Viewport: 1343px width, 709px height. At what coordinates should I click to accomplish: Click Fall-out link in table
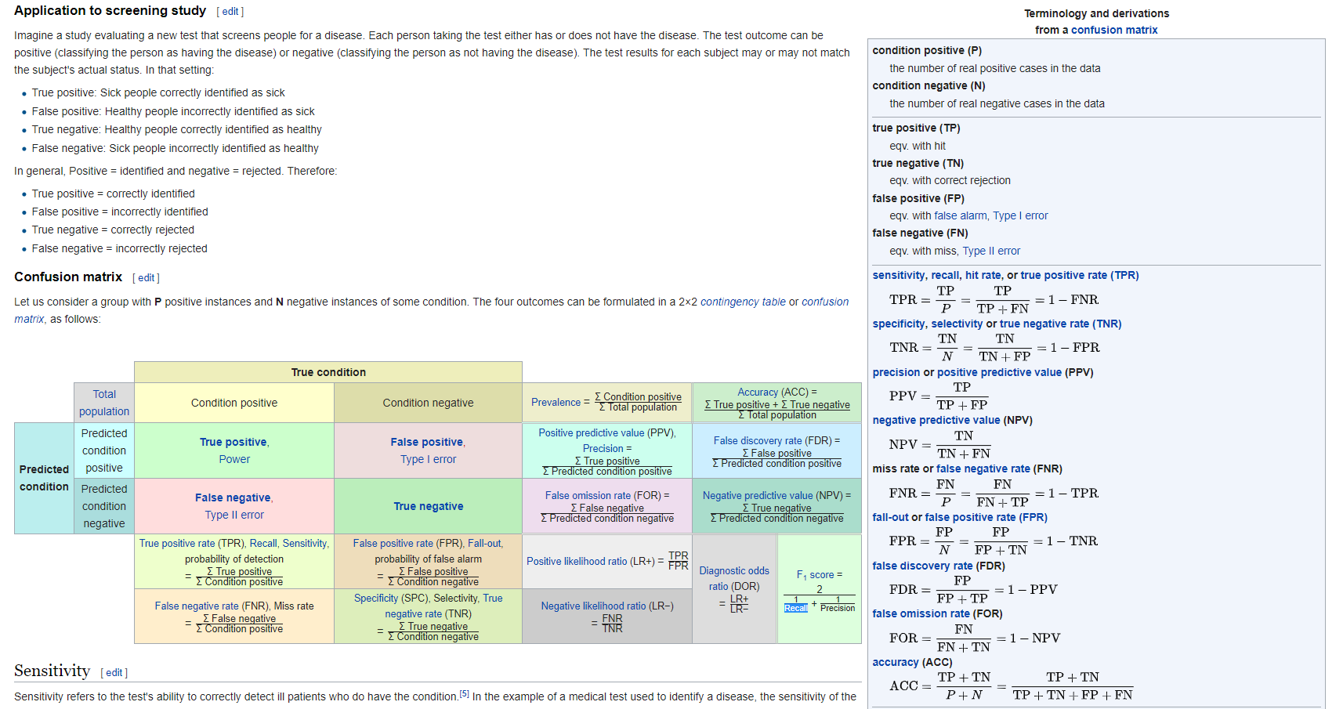pos(484,543)
